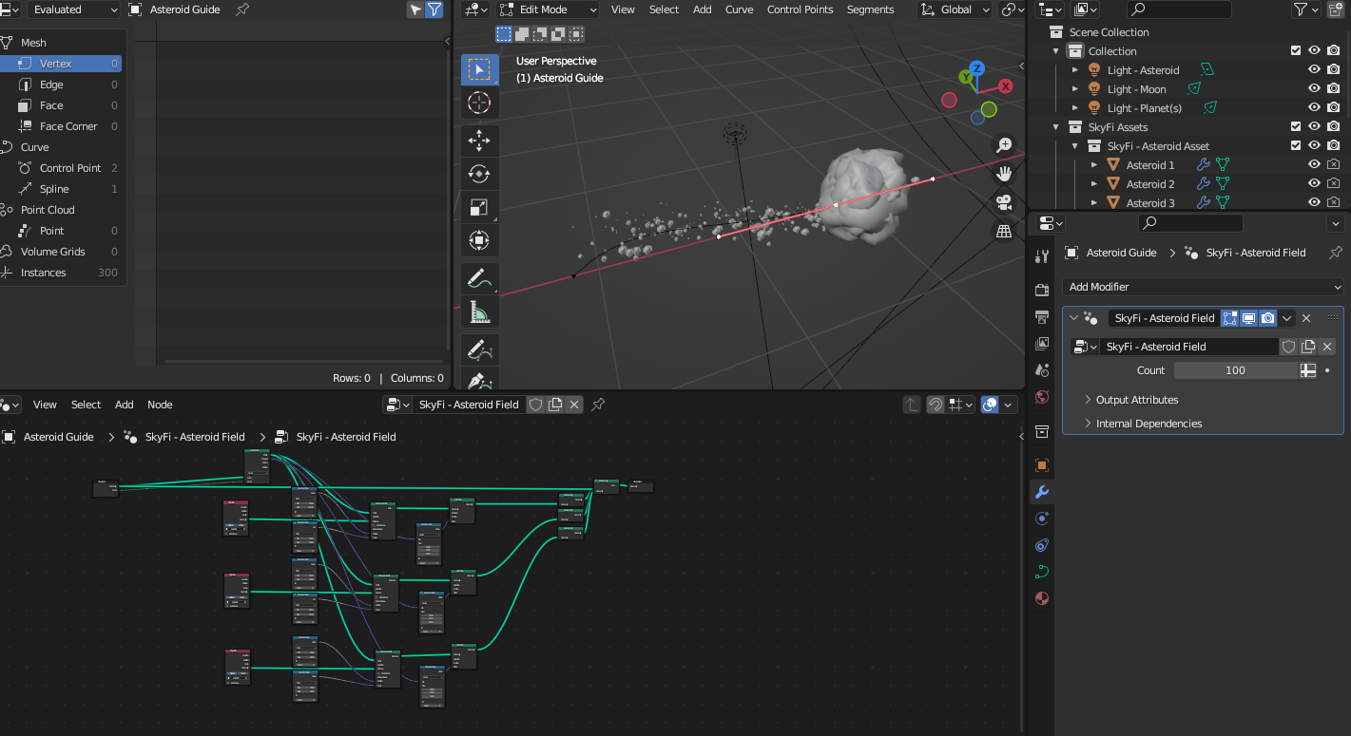Select Control Point row in spreadsheet
The image size is (1351, 736).
62,168
